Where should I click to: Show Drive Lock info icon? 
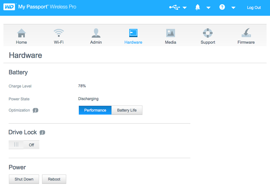pos(42,132)
